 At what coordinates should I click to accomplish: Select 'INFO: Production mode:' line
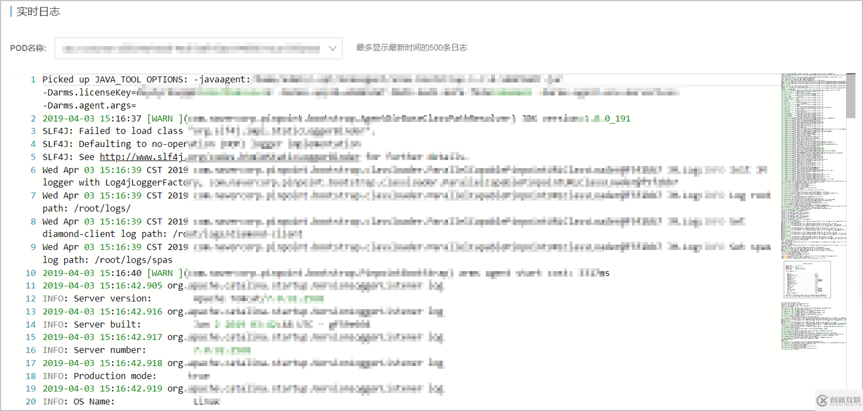click(x=126, y=376)
